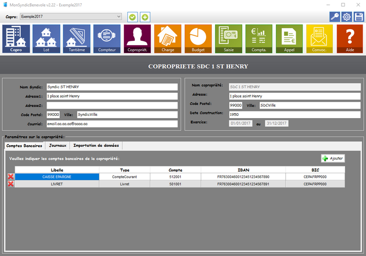The width and height of the screenshot is (366, 256).
Task: Open the Aide help tile
Action: [349, 39]
